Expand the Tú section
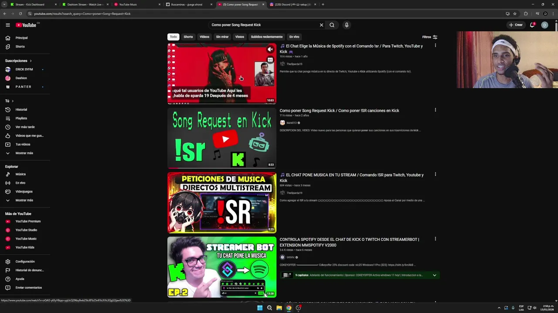The height and width of the screenshot is (313, 558). pyautogui.click(x=9, y=101)
